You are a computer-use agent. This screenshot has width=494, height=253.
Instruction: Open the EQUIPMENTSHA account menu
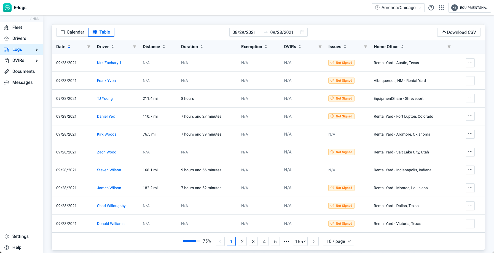[470, 8]
